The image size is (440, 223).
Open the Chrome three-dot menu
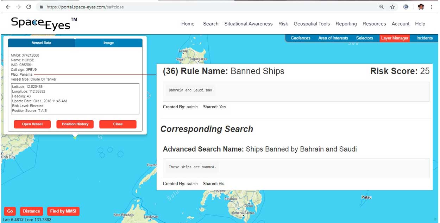coord(432,7)
